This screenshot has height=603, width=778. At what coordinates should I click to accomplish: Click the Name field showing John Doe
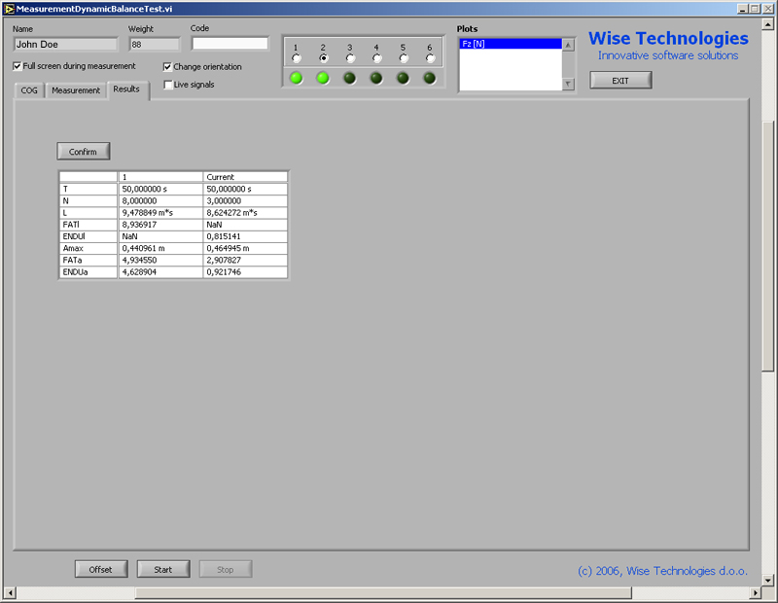click(66, 45)
